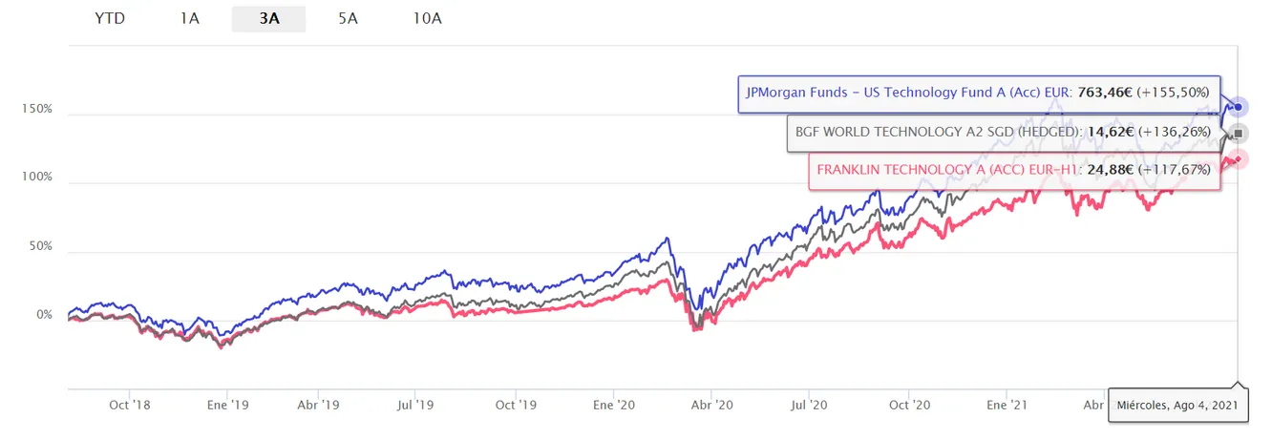Screen dimensions: 1272x439
Task: Select the YTD time range tab
Action: pos(111,18)
